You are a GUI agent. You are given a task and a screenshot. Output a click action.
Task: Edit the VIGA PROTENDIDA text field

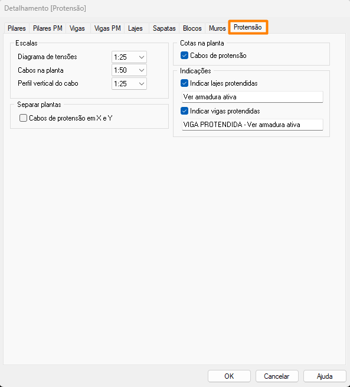coord(253,125)
